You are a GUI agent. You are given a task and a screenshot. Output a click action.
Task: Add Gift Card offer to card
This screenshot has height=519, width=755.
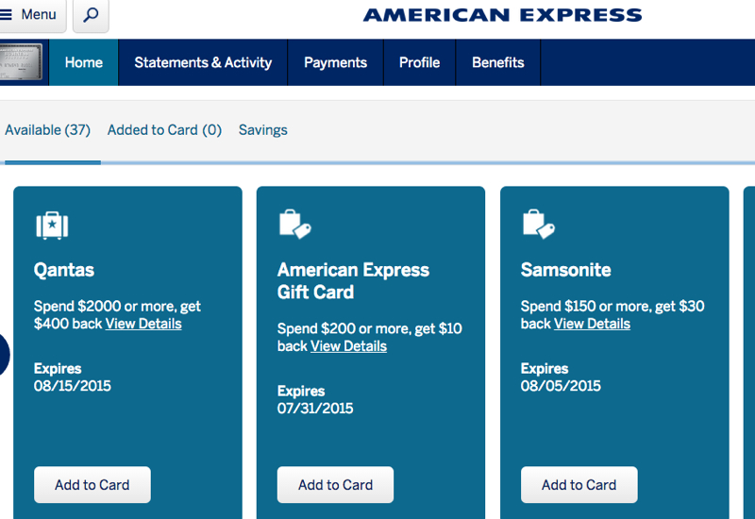335,485
